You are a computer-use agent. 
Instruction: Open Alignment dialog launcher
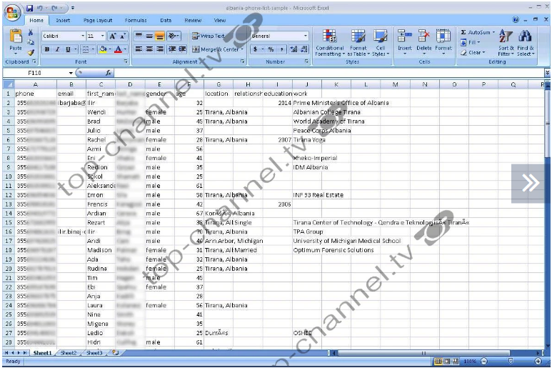pyautogui.click(x=242, y=61)
